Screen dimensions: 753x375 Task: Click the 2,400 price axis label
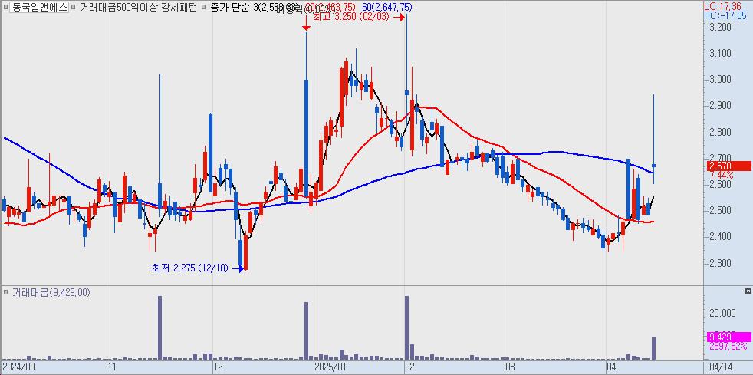click(720, 236)
